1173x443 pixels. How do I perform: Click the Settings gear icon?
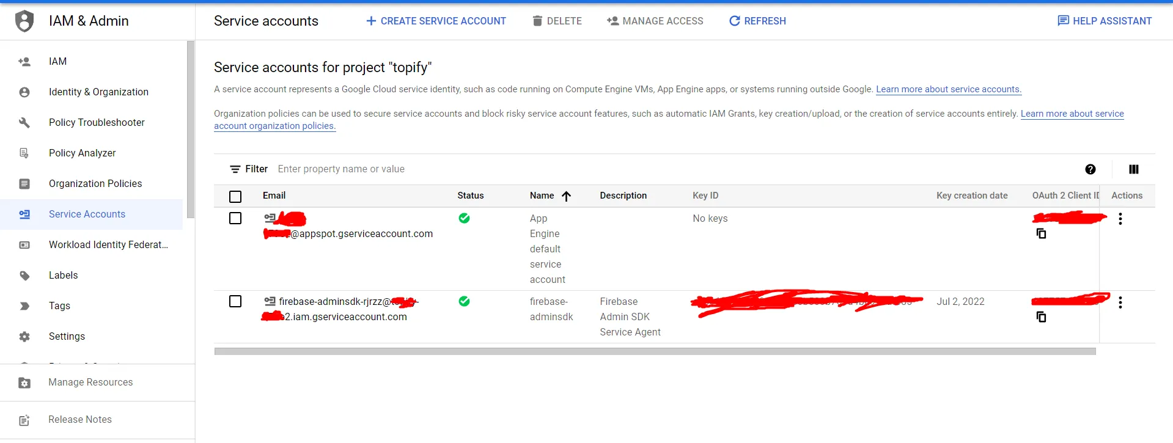[24, 336]
